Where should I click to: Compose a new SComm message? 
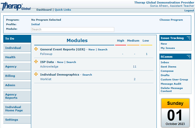click(x=167, y=71)
